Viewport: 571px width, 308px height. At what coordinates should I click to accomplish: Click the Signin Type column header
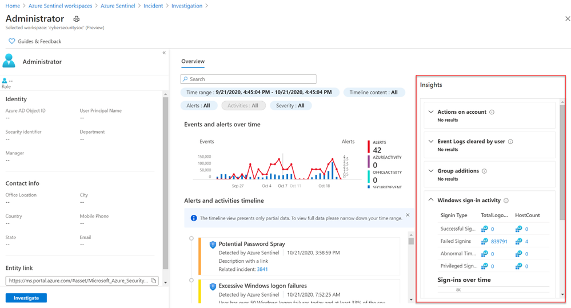[x=454, y=215]
